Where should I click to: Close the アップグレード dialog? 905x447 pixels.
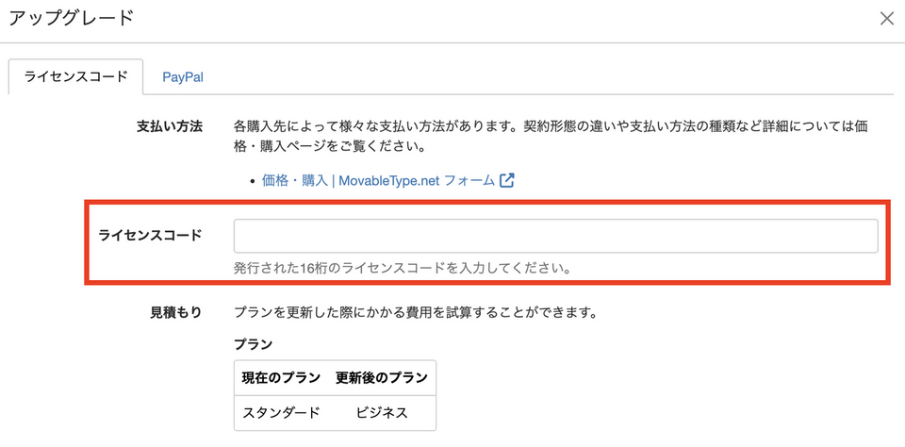[886, 19]
